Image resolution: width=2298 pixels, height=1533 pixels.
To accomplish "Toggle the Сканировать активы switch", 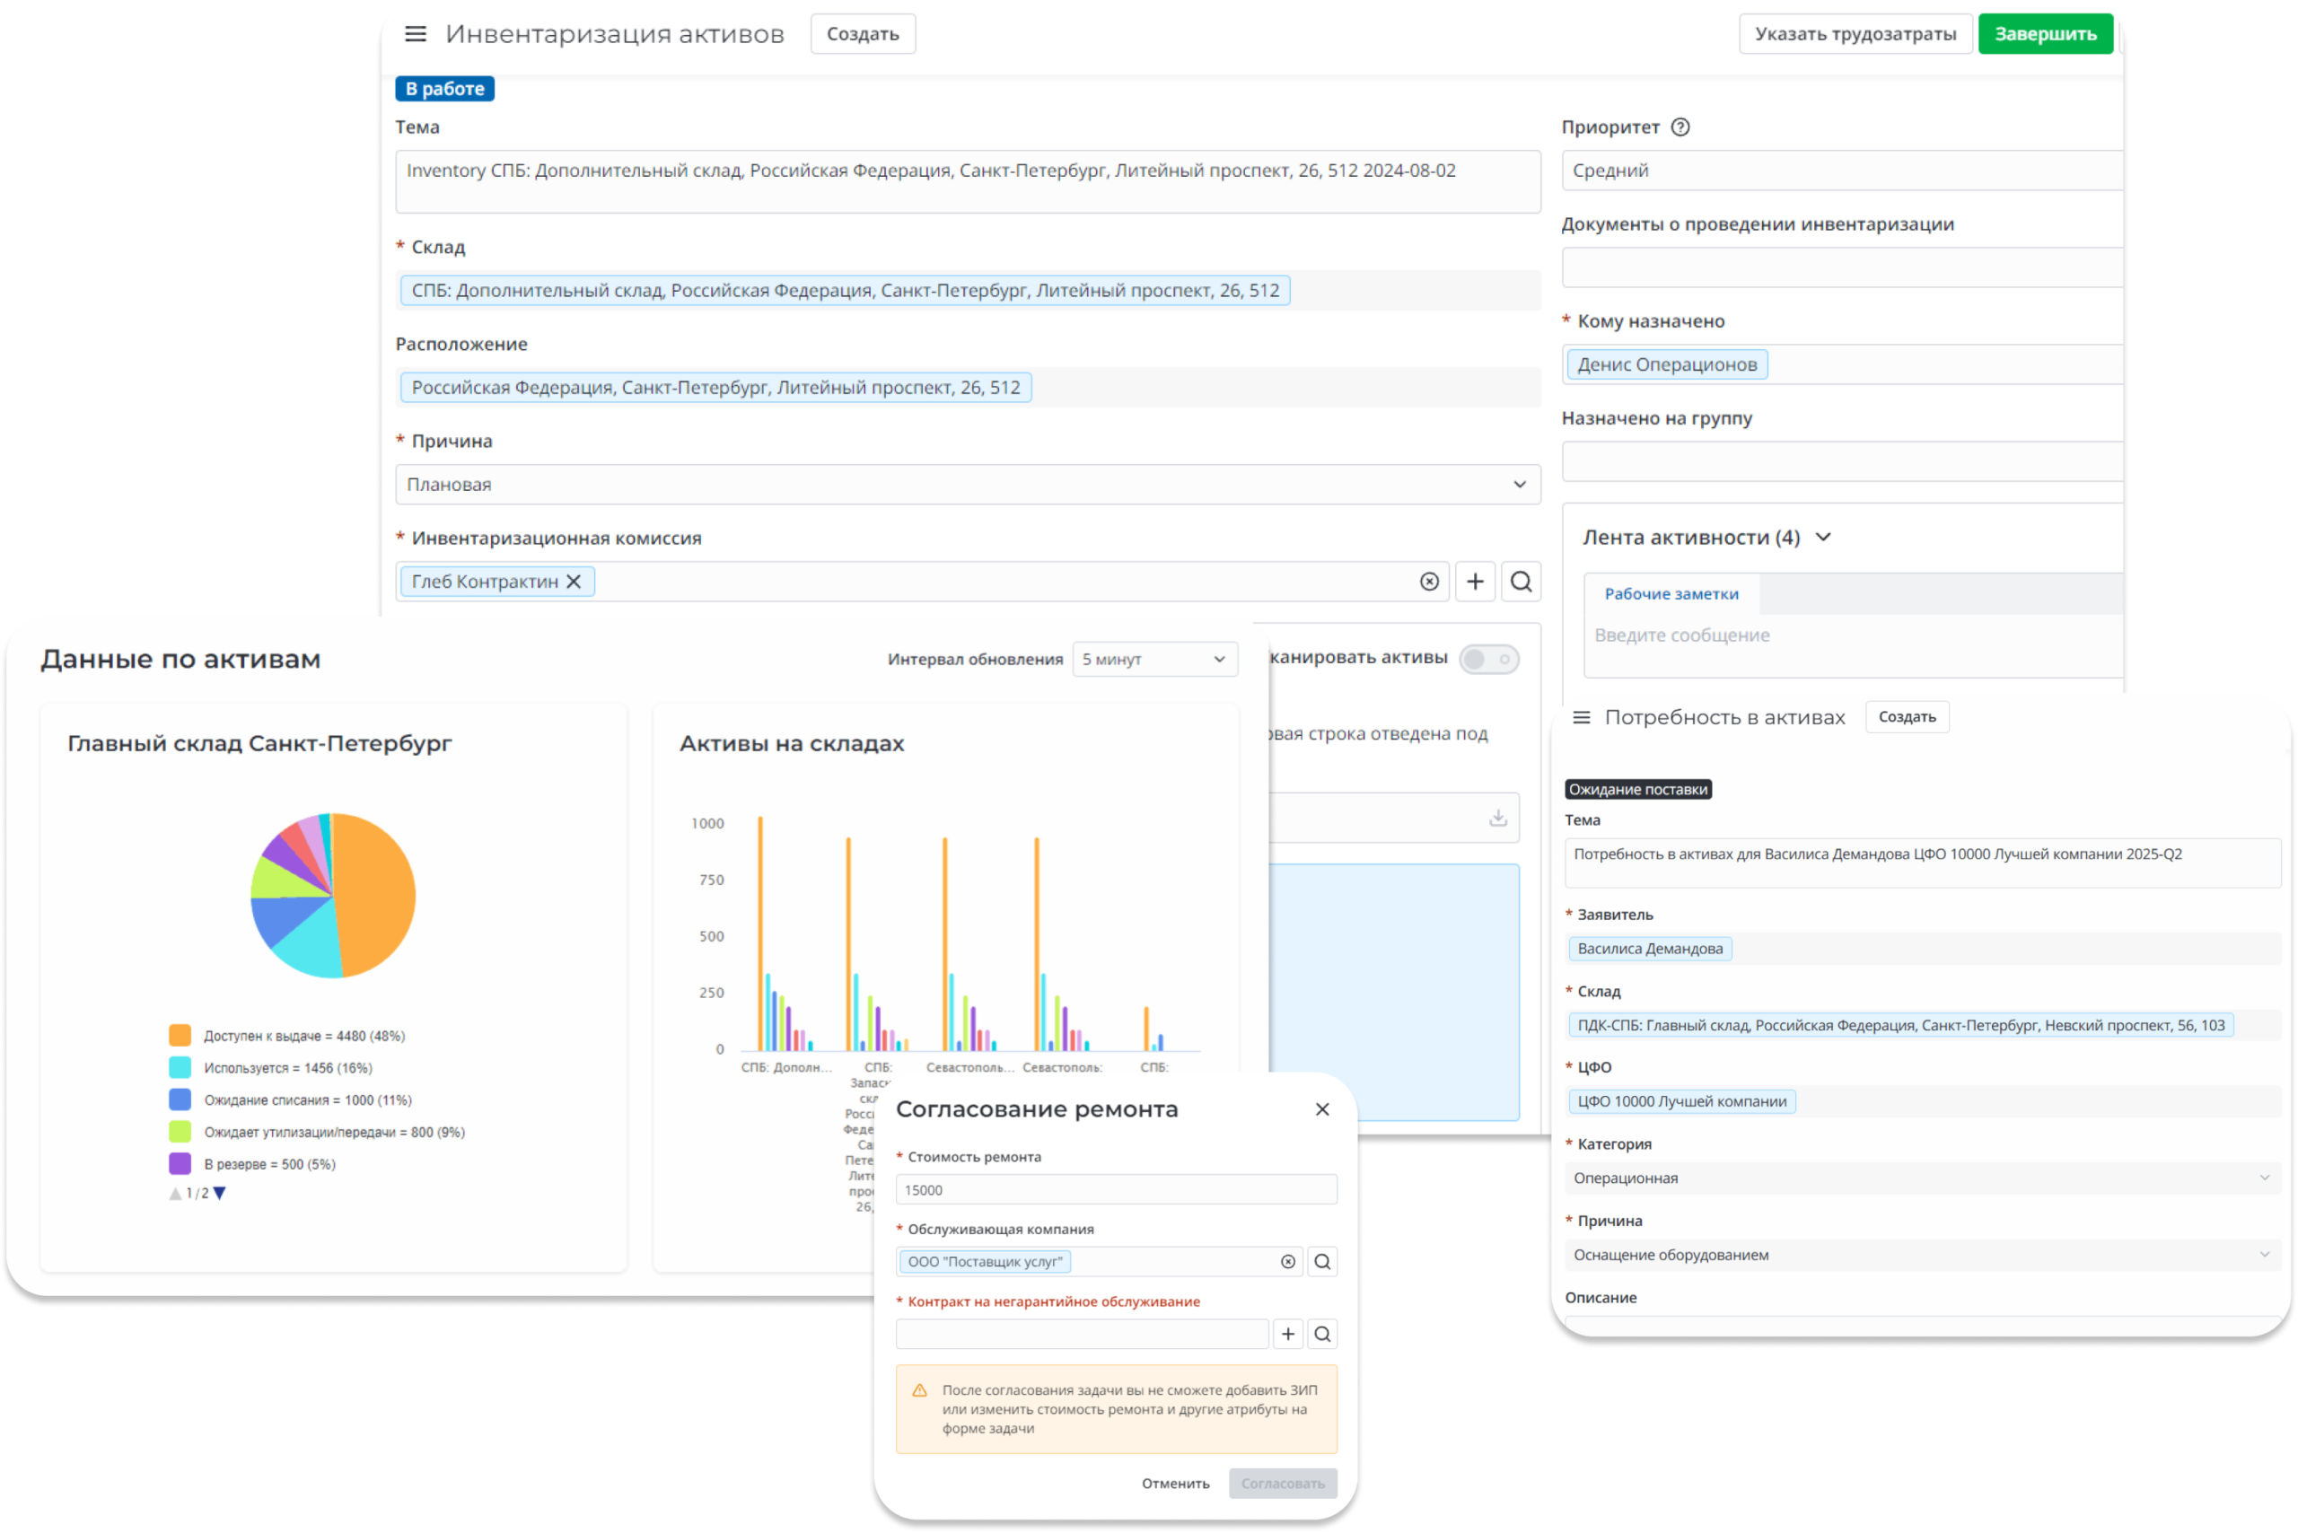I will point(1488,659).
